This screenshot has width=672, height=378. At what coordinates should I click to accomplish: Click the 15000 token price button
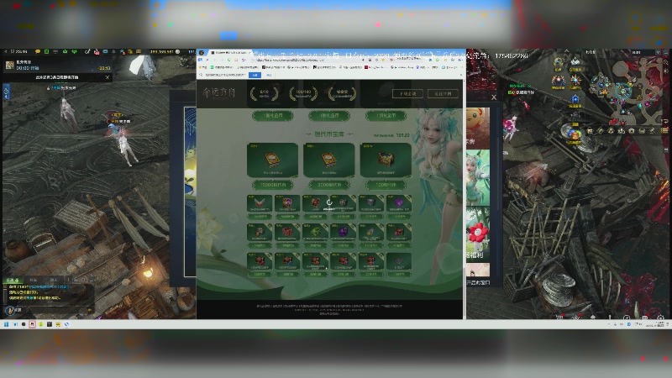(x=272, y=185)
